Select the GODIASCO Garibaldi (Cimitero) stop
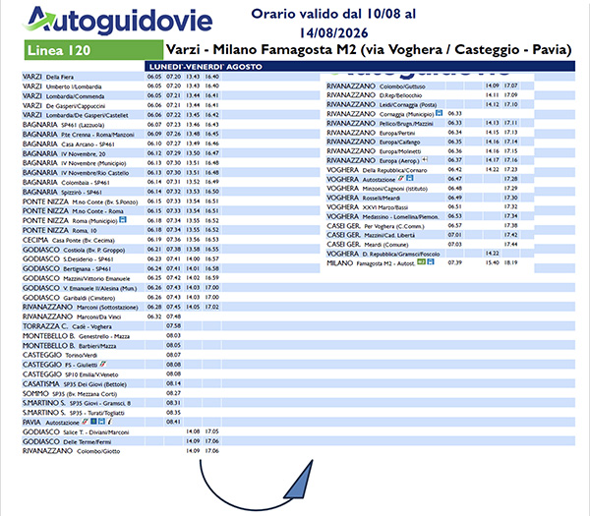 point(69,298)
